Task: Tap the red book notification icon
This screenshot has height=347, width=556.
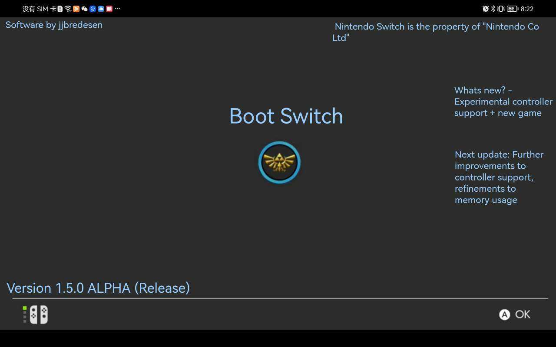Action: tap(109, 9)
